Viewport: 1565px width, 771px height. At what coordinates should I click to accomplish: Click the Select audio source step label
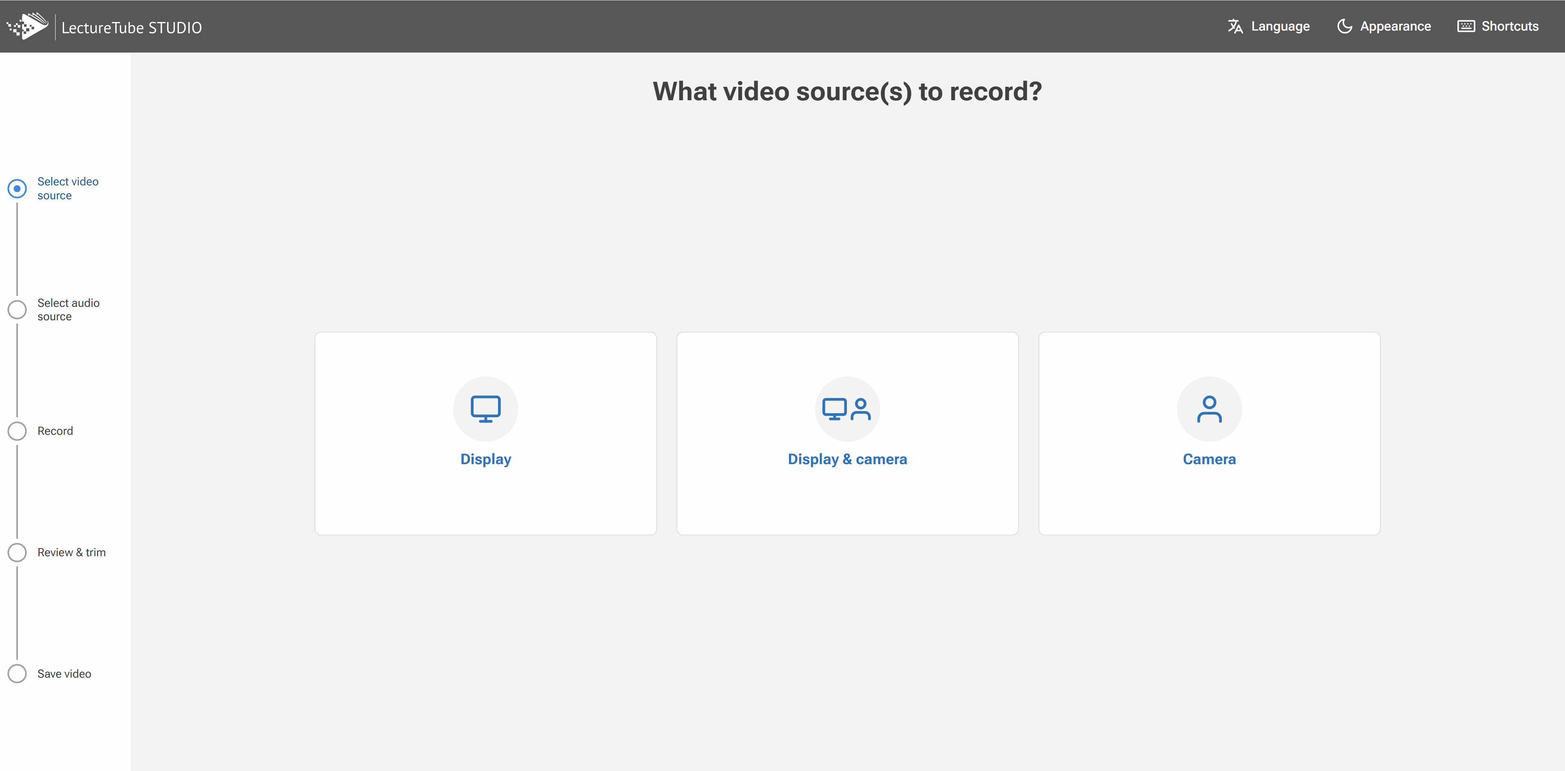68,309
